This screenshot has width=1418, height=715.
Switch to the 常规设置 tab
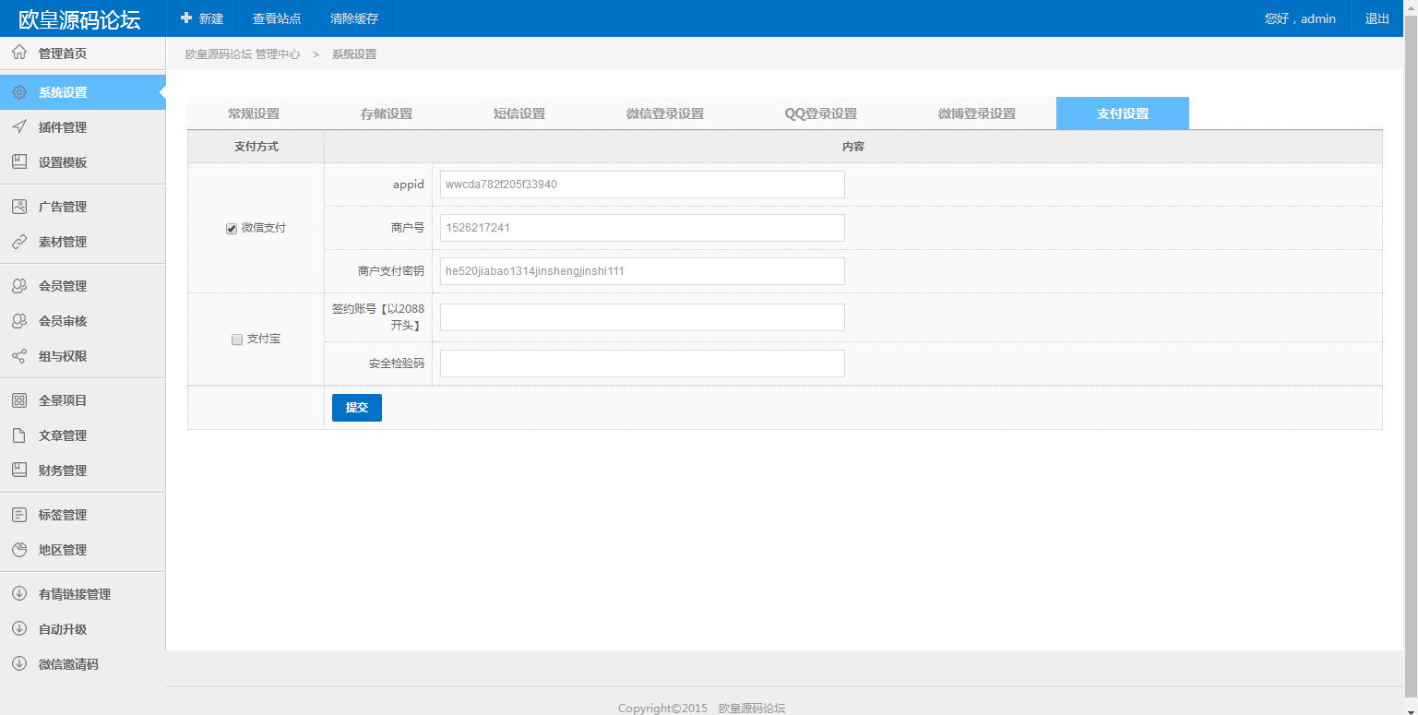(256, 113)
